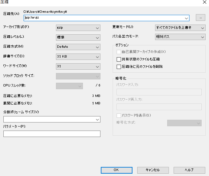Click the 辞書サイズ(D) label
Image resolution: width=209 pixels, height=176 pixels.
14,56
